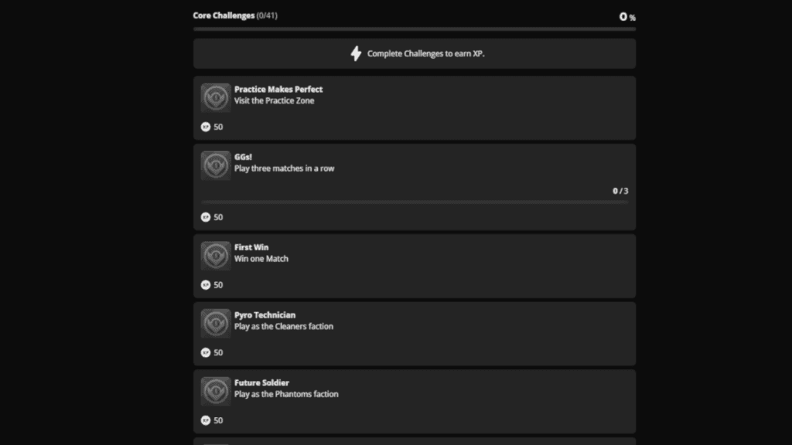Image resolution: width=792 pixels, height=445 pixels.
Task: Select the First Win challenge title
Action: coord(251,247)
